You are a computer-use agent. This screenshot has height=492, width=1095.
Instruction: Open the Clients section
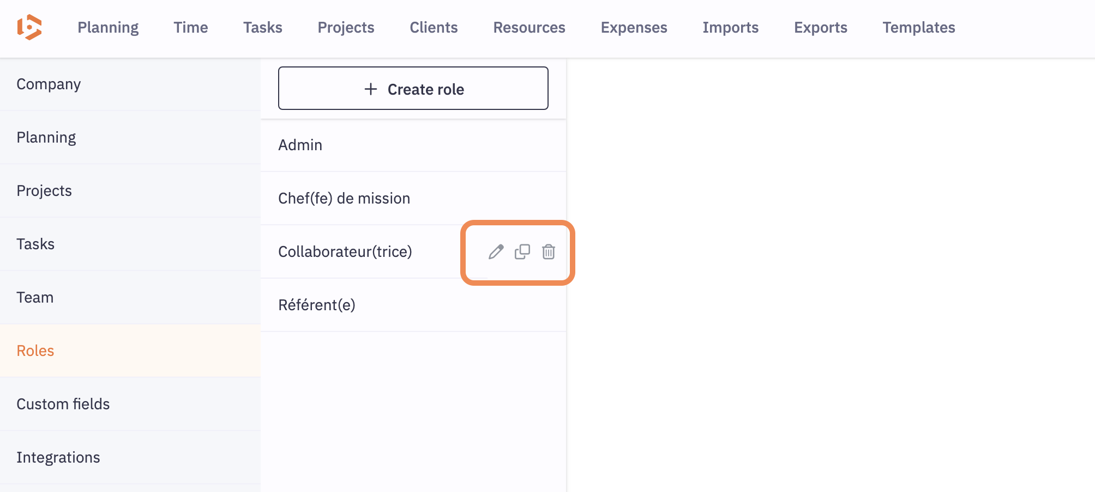coord(434,28)
